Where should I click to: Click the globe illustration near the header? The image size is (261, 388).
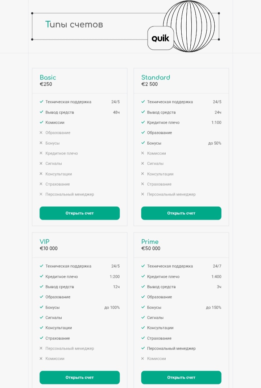tap(189, 25)
